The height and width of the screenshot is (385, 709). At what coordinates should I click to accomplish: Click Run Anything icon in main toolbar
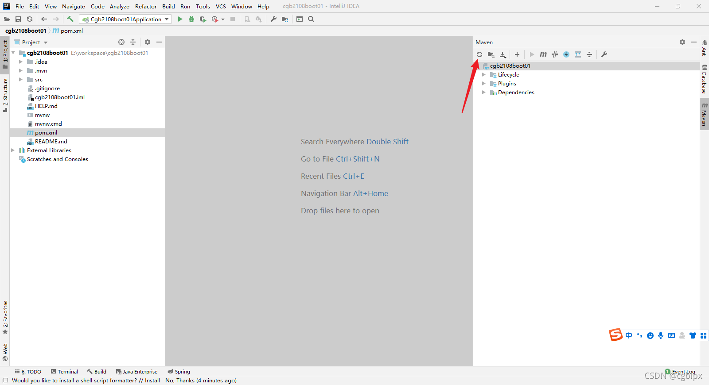pyautogui.click(x=300, y=19)
